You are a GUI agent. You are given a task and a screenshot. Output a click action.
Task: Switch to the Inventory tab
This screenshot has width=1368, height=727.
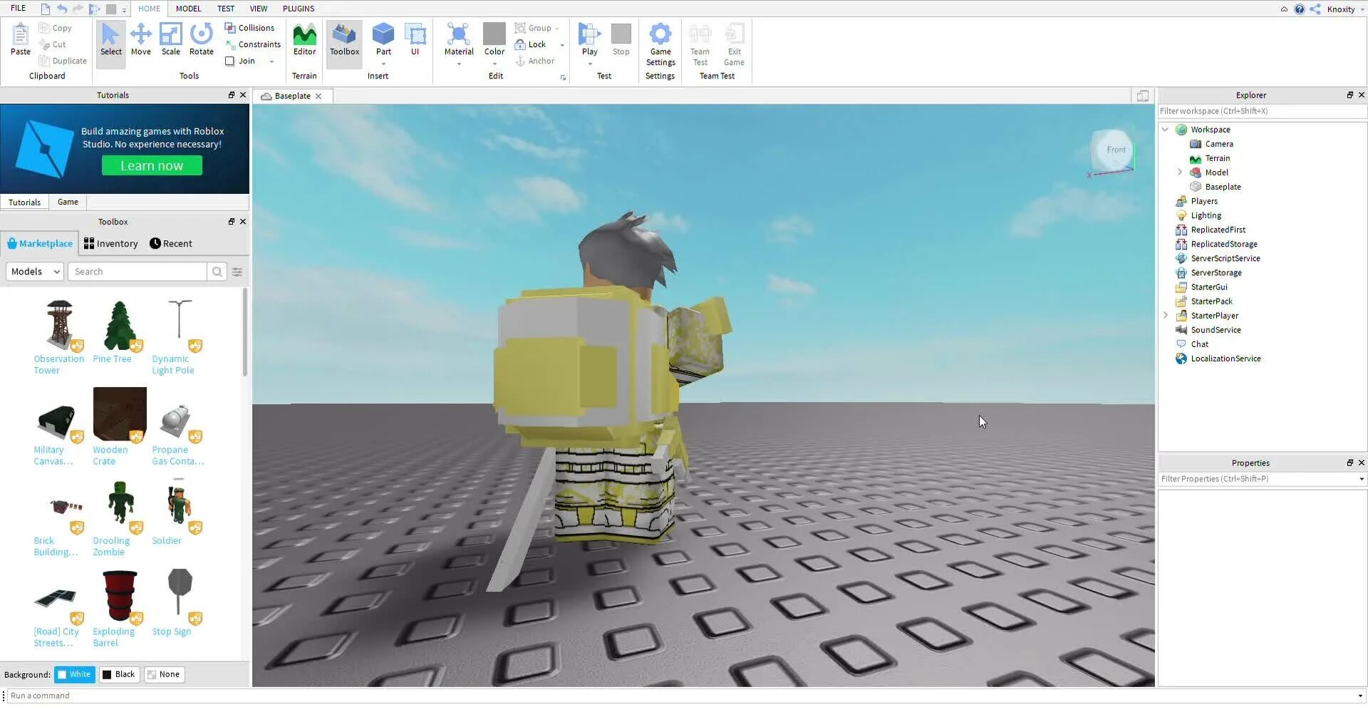pos(110,244)
